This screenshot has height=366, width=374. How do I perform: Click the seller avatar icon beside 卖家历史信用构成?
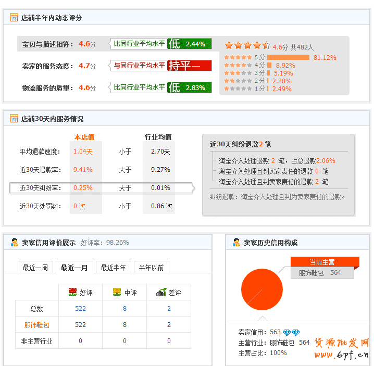[236, 242]
